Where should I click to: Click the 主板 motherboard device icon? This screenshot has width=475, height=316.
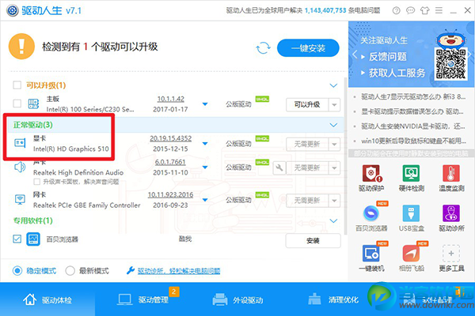(x=33, y=103)
